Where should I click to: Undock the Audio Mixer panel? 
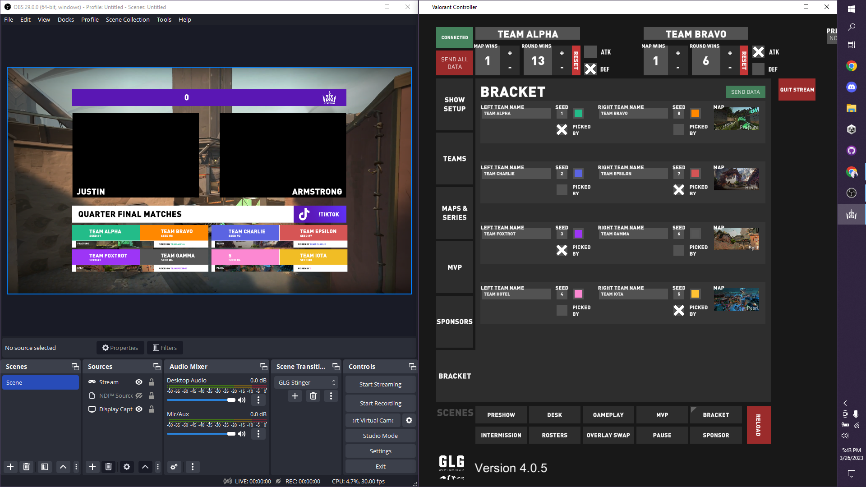[x=263, y=367]
